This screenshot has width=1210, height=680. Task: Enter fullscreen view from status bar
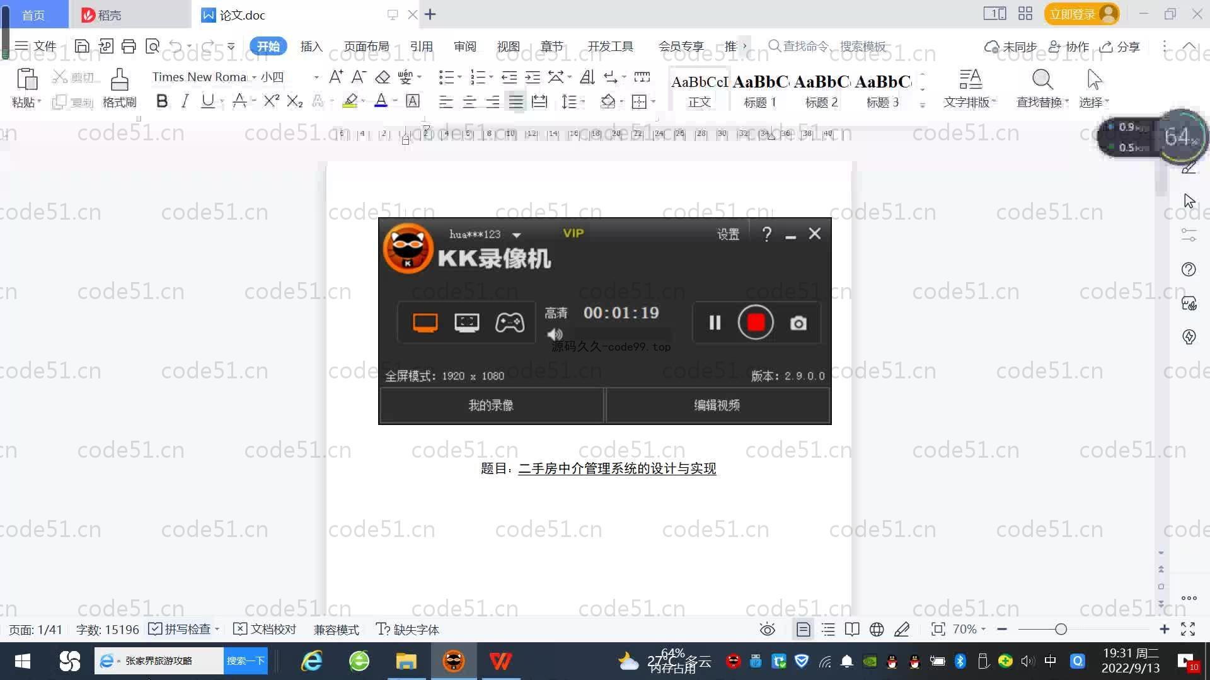(1188, 629)
